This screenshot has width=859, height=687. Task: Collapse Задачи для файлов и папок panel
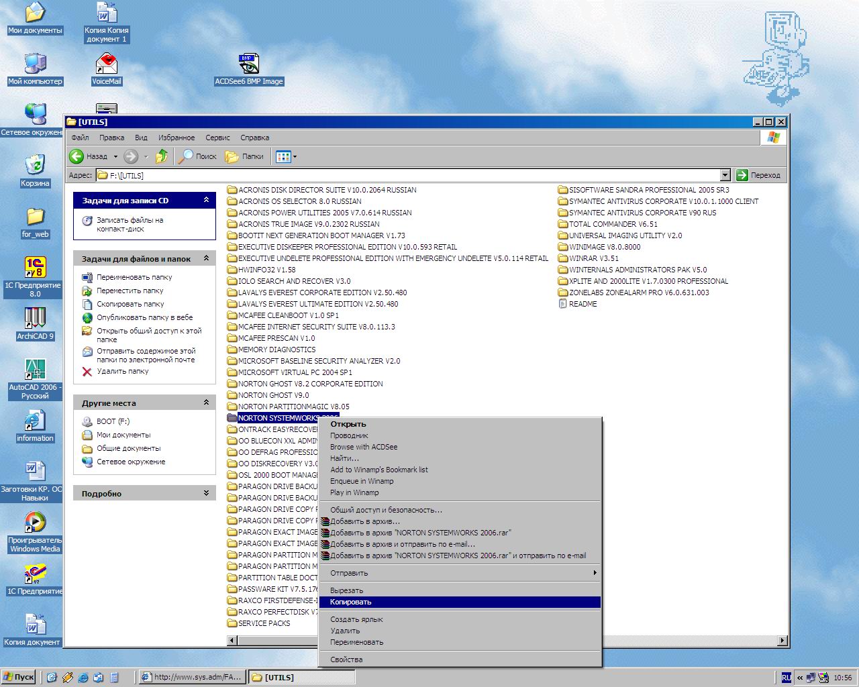coord(206,258)
